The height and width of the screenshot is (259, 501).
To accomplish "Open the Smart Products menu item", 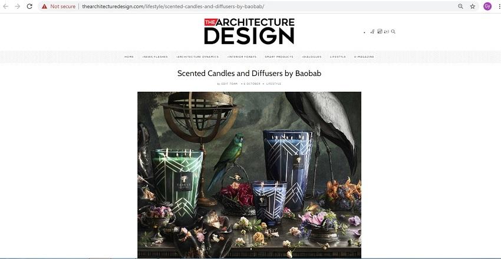I will tap(279, 57).
